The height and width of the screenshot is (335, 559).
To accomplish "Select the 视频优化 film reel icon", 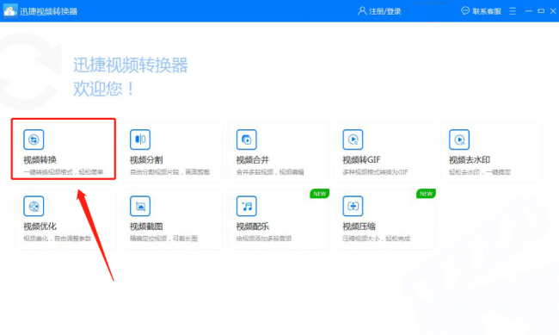I will point(34,206).
